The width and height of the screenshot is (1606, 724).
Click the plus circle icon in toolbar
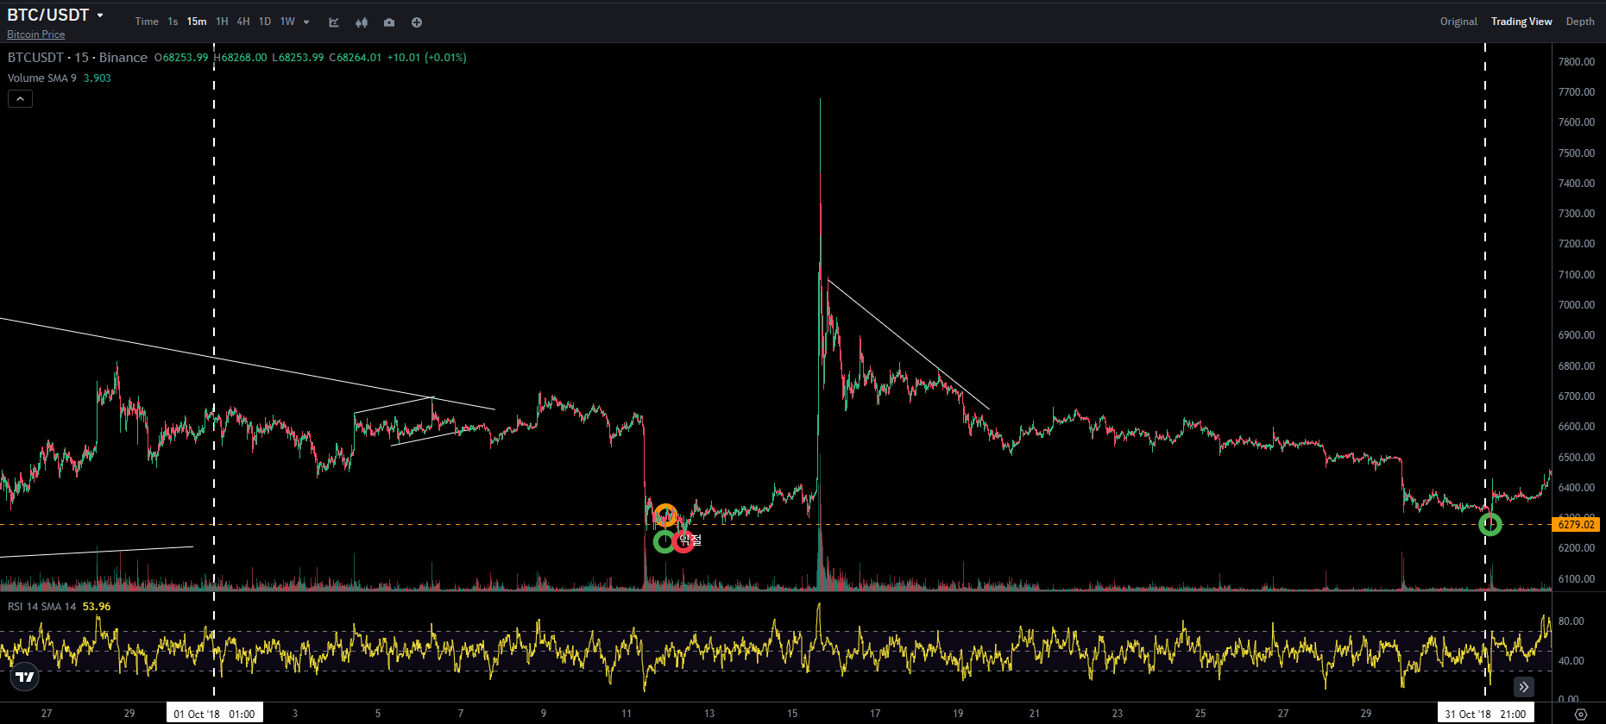point(417,22)
